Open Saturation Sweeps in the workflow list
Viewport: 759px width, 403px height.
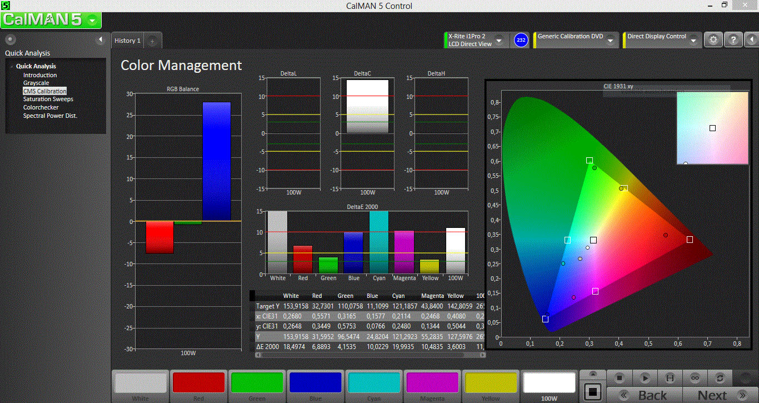[48, 99]
